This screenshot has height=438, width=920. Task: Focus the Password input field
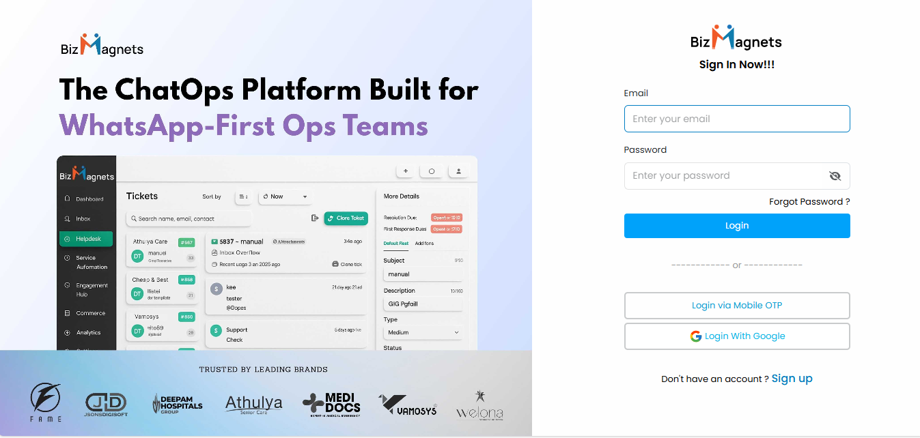coord(724,176)
